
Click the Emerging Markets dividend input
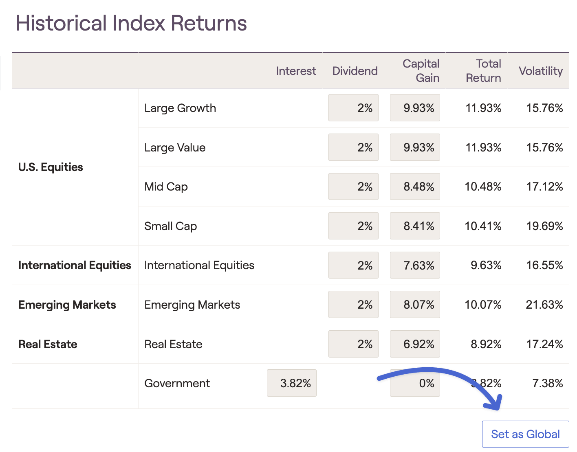[353, 305]
